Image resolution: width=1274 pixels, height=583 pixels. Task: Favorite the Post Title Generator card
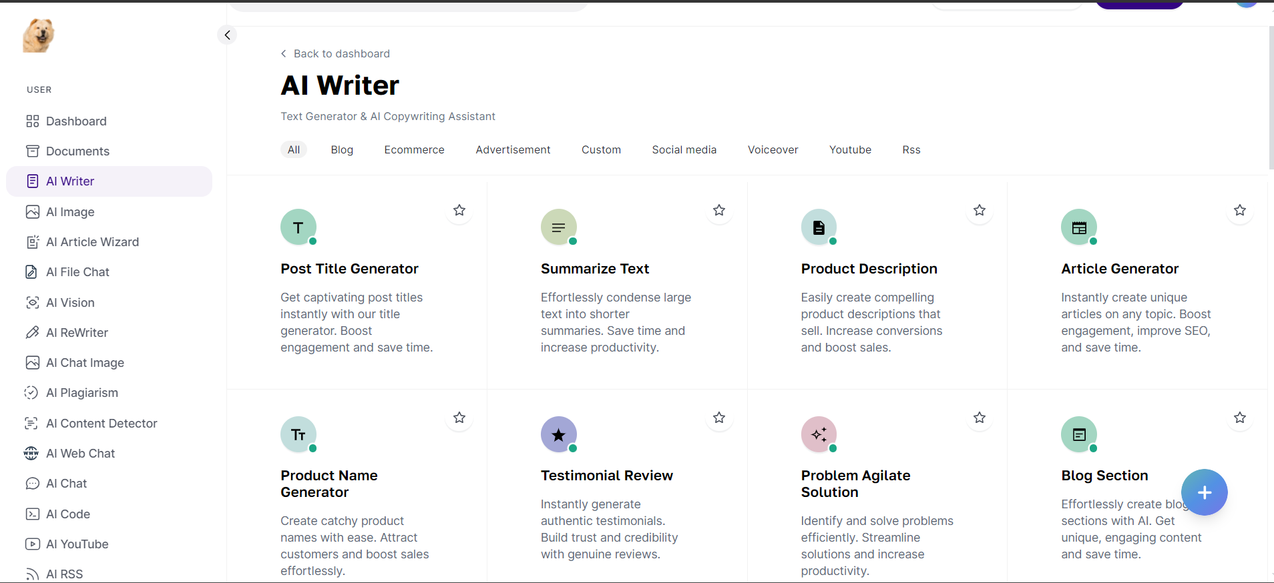click(459, 210)
